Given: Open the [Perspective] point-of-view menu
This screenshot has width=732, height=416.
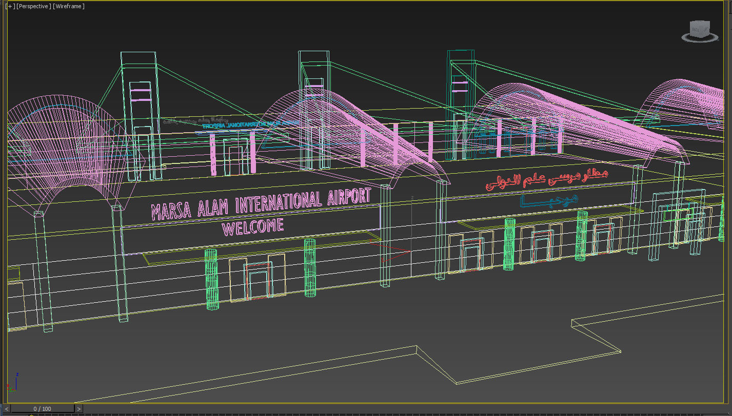Looking at the screenshot, I should 34,6.
